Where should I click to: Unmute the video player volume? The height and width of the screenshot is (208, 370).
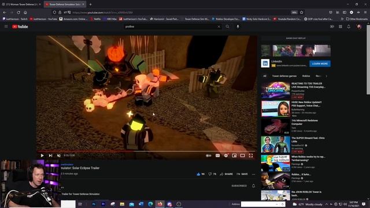(59, 155)
